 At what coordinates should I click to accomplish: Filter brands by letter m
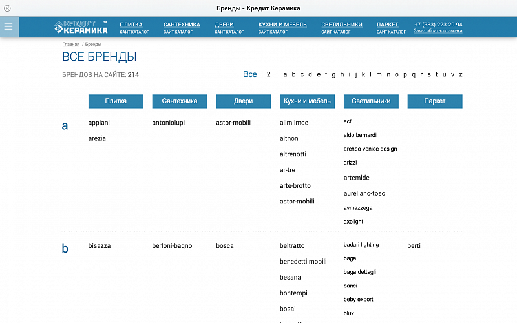[x=379, y=74]
